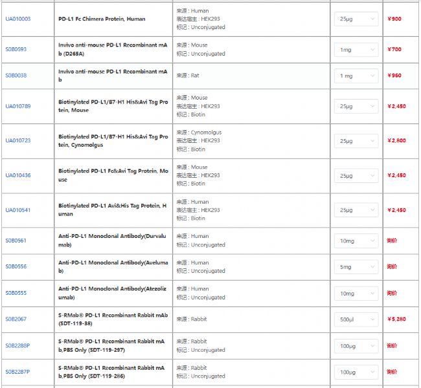Open UA010789 product page link

coord(18,106)
